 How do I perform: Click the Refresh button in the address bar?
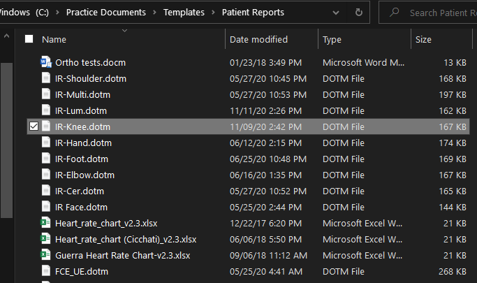tap(359, 13)
